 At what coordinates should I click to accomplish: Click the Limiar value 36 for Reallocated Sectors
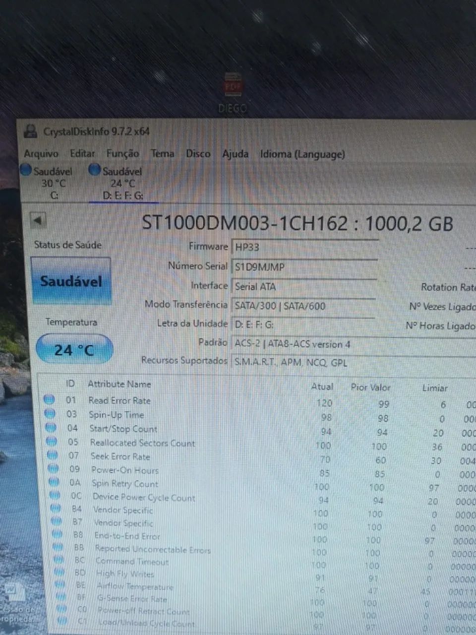(x=437, y=447)
